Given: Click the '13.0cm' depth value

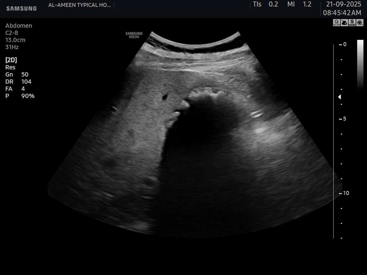Looking at the screenshot, I should point(15,40).
